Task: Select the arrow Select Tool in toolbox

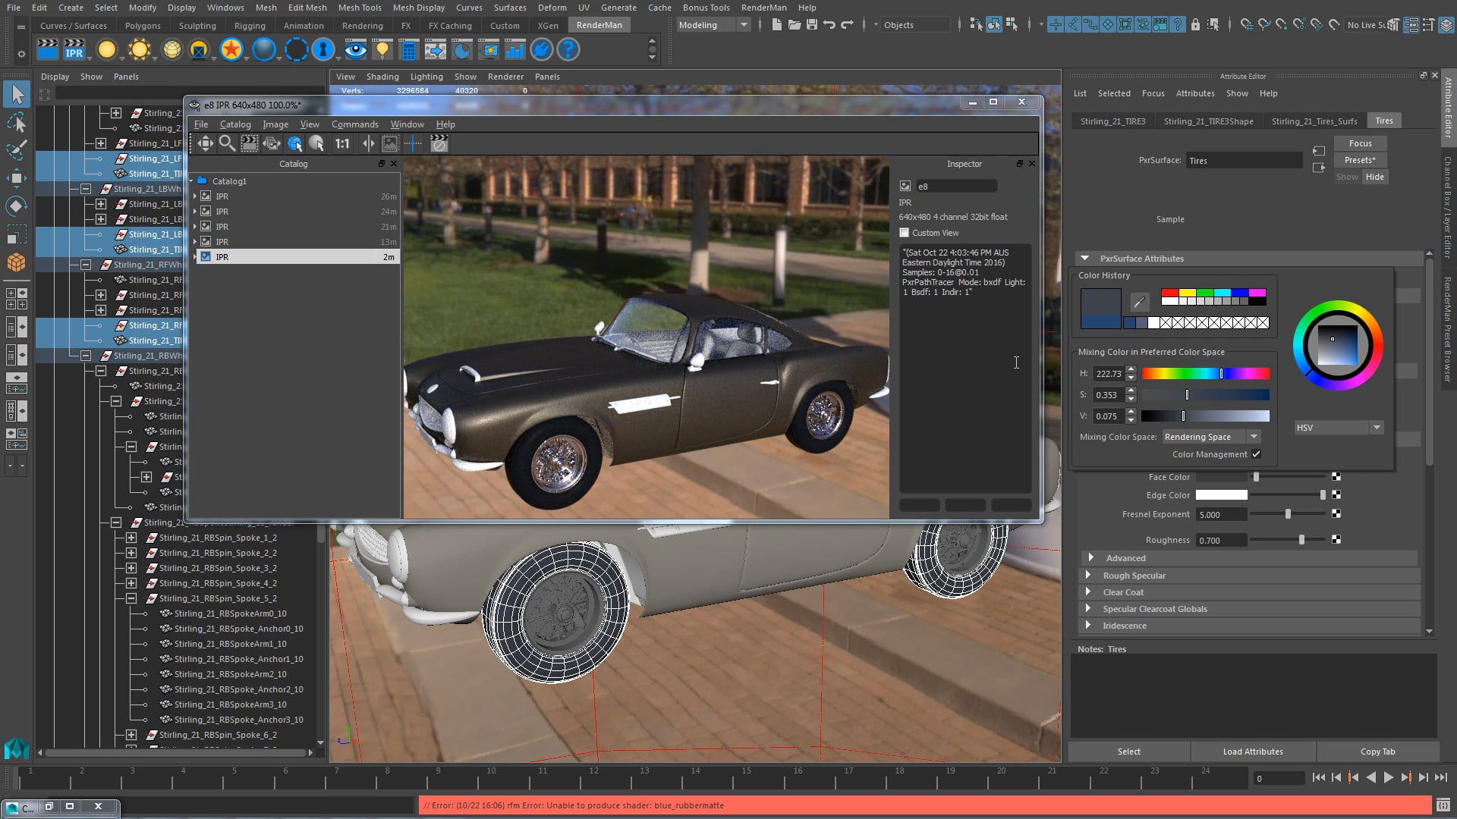Action: coord(17,95)
